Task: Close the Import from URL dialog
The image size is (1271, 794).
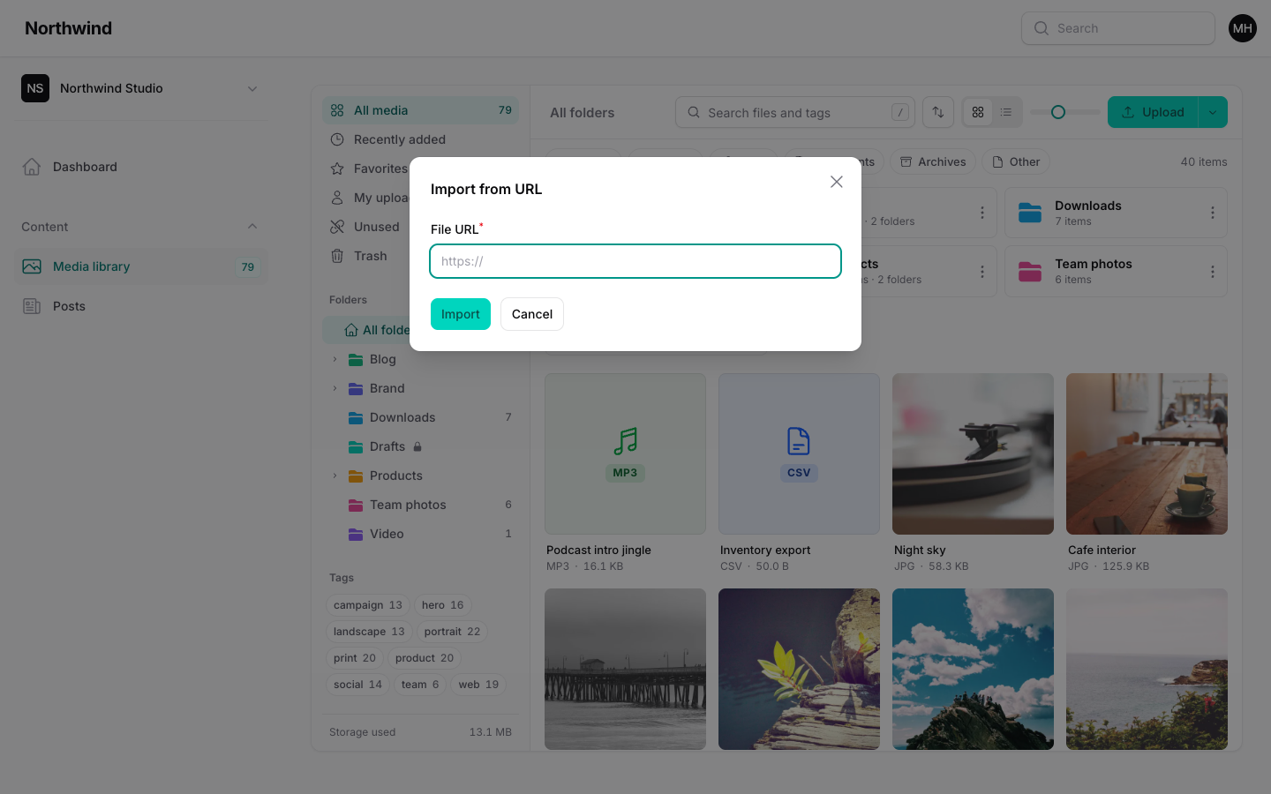Action: click(x=837, y=182)
